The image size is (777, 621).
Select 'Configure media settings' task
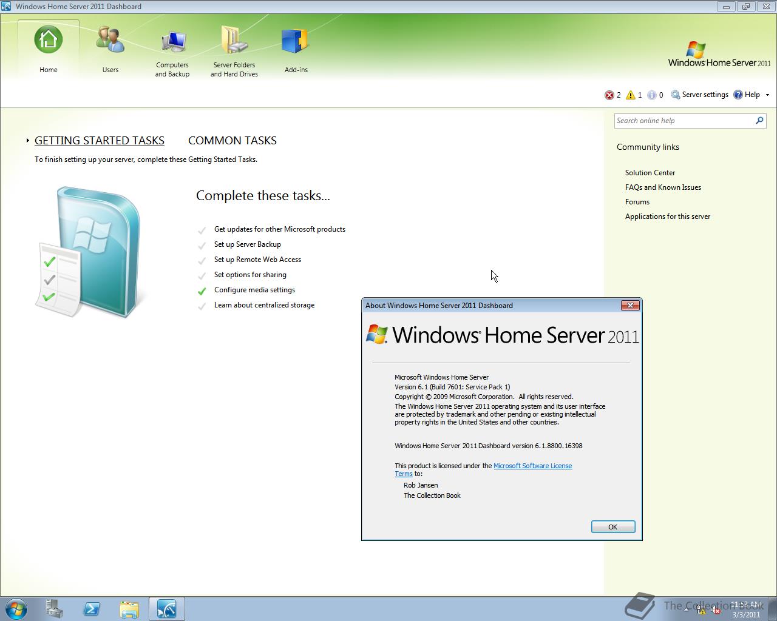pos(254,290)
